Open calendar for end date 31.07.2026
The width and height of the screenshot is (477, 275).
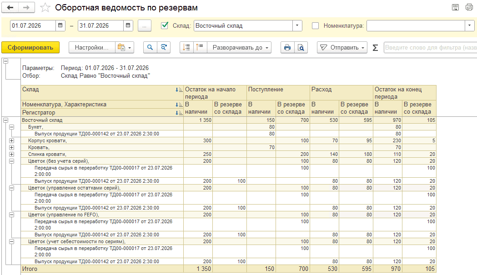(x=128, y=25)
